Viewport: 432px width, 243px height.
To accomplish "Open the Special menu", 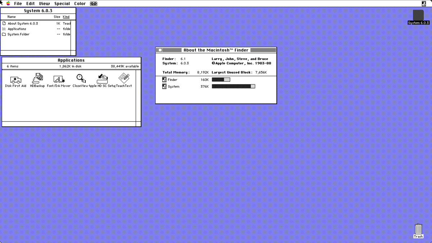I will [x=62, y=3].
